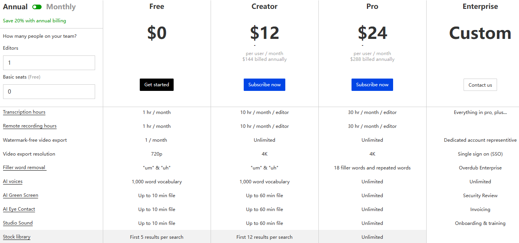Click the Editors number input field
The image size is (519, 243).
(x=49, y=63)
